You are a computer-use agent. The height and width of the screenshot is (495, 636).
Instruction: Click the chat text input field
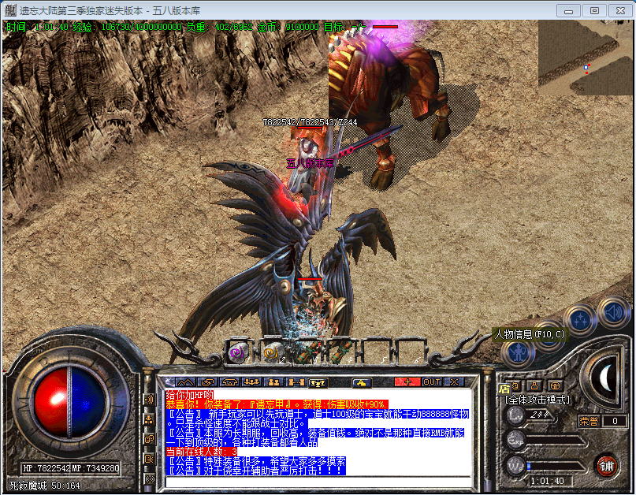pos(318,482)
